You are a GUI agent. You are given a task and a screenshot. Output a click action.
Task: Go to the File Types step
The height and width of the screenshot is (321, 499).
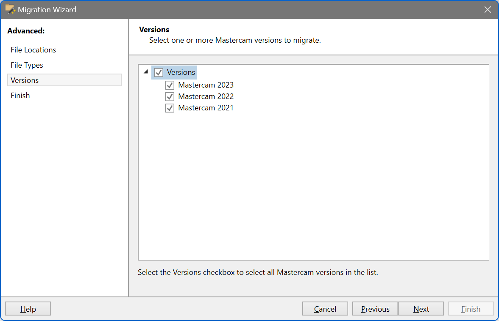27,65
